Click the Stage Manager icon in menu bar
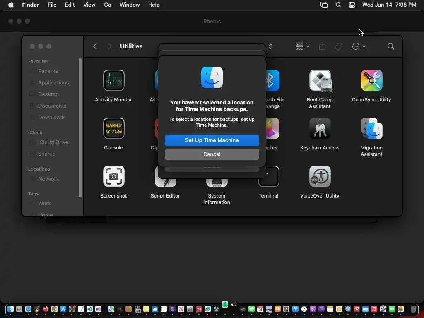 324,5
